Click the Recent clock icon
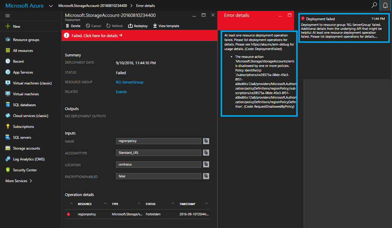This screenshot has width=392, height=228. click(8, 61)
